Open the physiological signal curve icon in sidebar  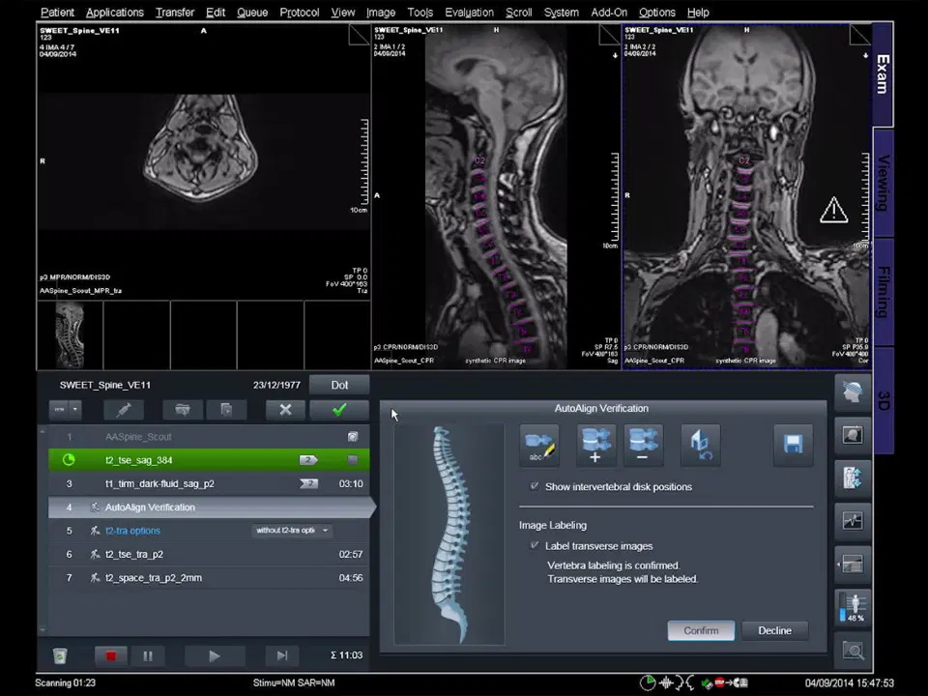[853, 521]
